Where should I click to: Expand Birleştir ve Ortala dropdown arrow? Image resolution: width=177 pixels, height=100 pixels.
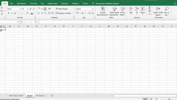click(x=72, y=13)
